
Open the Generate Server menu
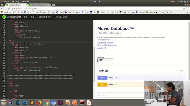click(x=45, y=17)
